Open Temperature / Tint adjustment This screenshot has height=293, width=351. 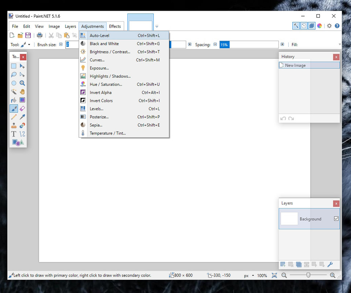[124, 133]
